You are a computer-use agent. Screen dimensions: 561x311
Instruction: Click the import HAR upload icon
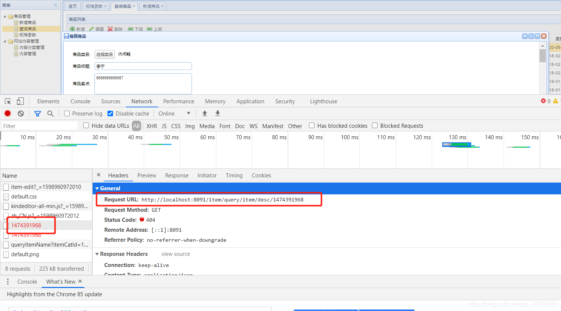point(205,113)
